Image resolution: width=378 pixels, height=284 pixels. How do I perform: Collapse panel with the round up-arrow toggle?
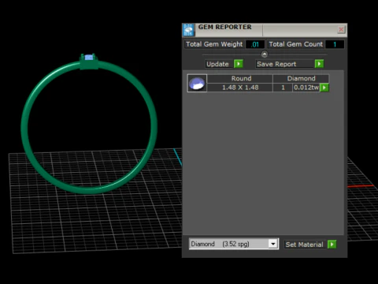click(x=265, y=54)
